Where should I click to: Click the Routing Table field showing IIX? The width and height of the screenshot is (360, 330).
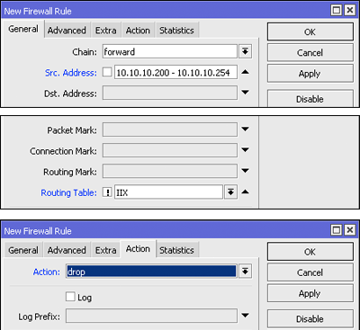pos(168,192)
